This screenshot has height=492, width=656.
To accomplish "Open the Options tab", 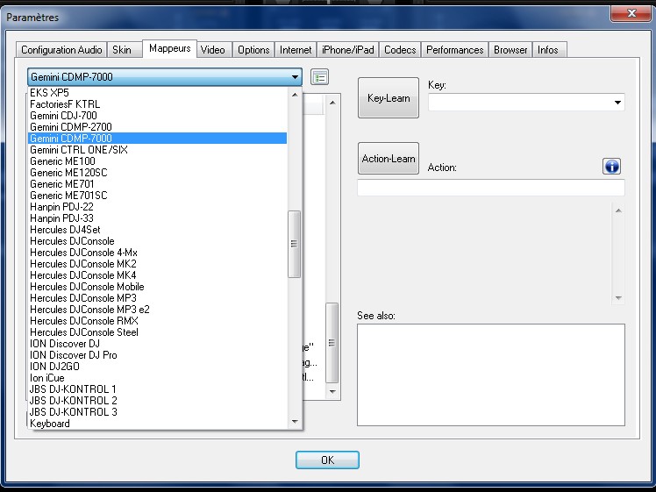I will [253, 50].
